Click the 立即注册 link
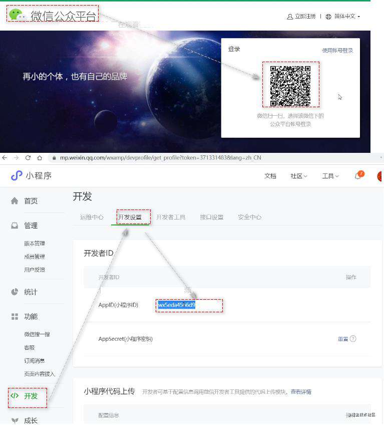Viewport: 384px width, 425px height. pos(305,16)
